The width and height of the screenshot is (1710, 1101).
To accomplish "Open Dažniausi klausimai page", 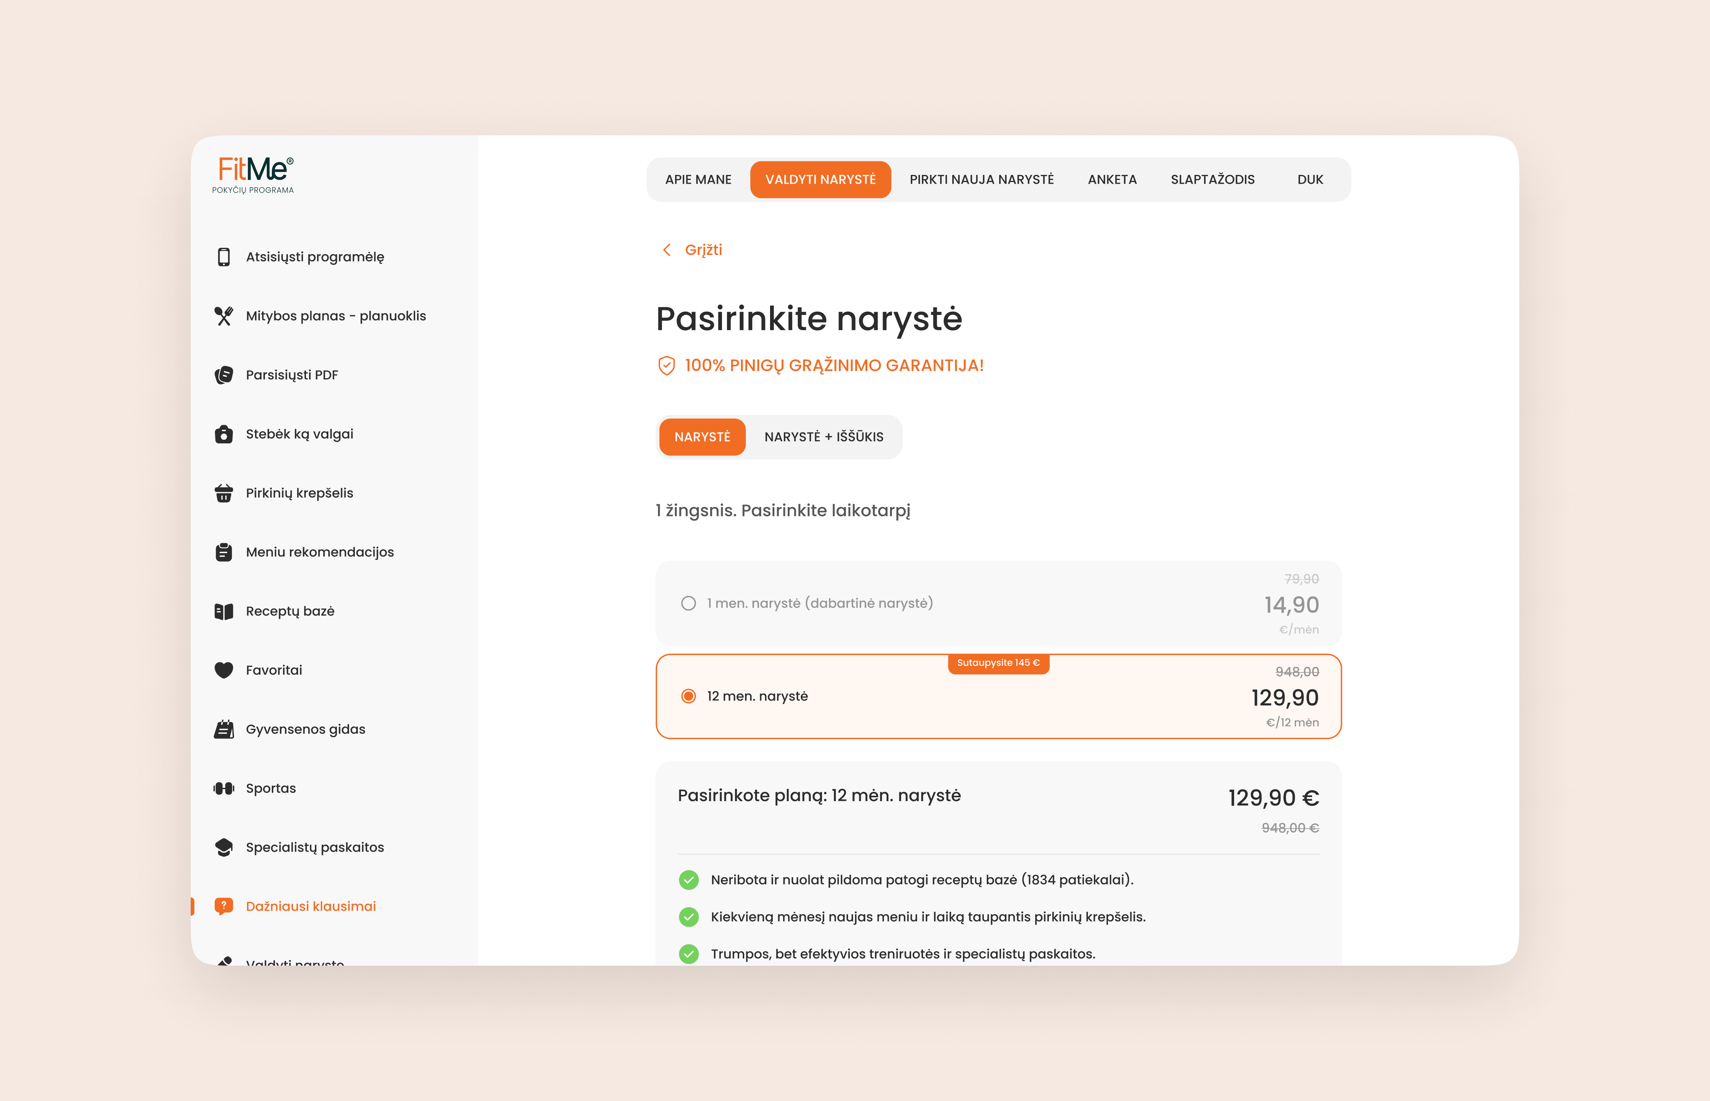I will (311, 906).
